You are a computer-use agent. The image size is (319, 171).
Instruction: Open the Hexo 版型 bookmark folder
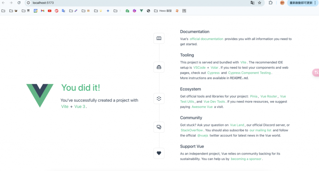point(163,11)
